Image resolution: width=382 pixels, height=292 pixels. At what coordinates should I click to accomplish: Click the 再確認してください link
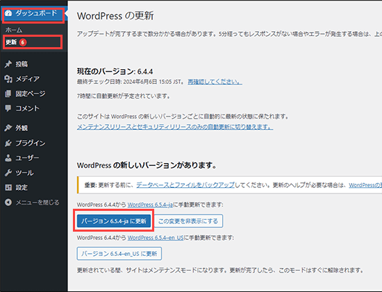215,82
